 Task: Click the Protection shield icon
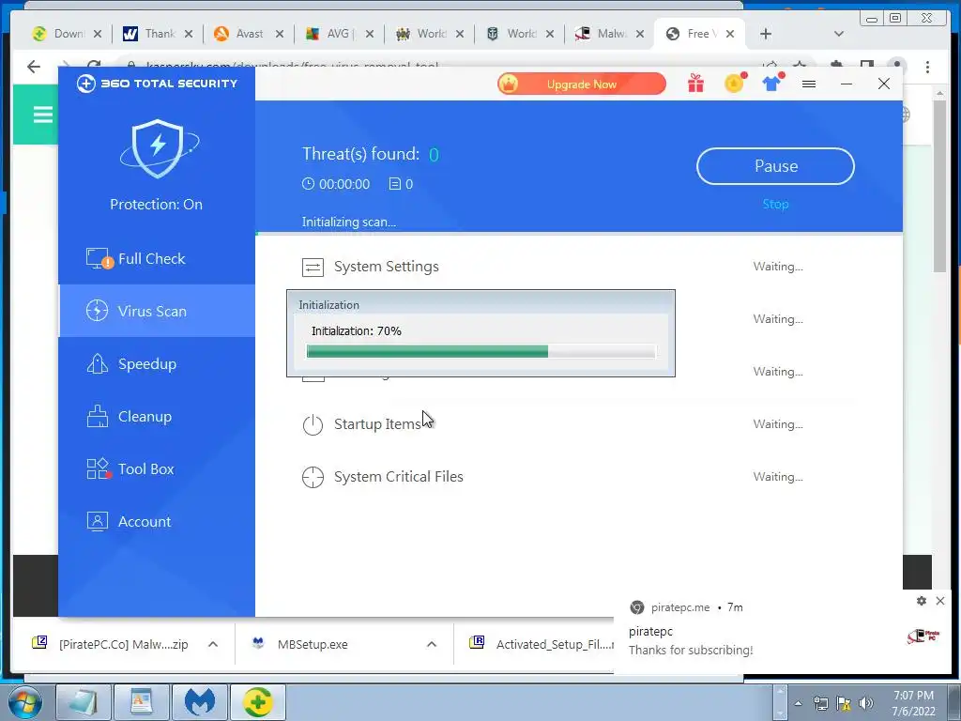158,148
